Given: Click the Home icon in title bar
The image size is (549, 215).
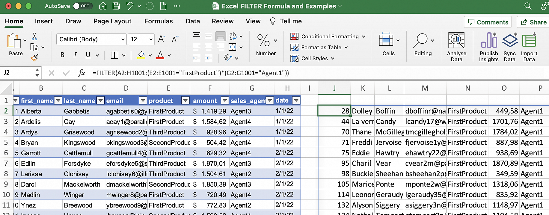Looking at the screenshot, I should click(103, 6).
